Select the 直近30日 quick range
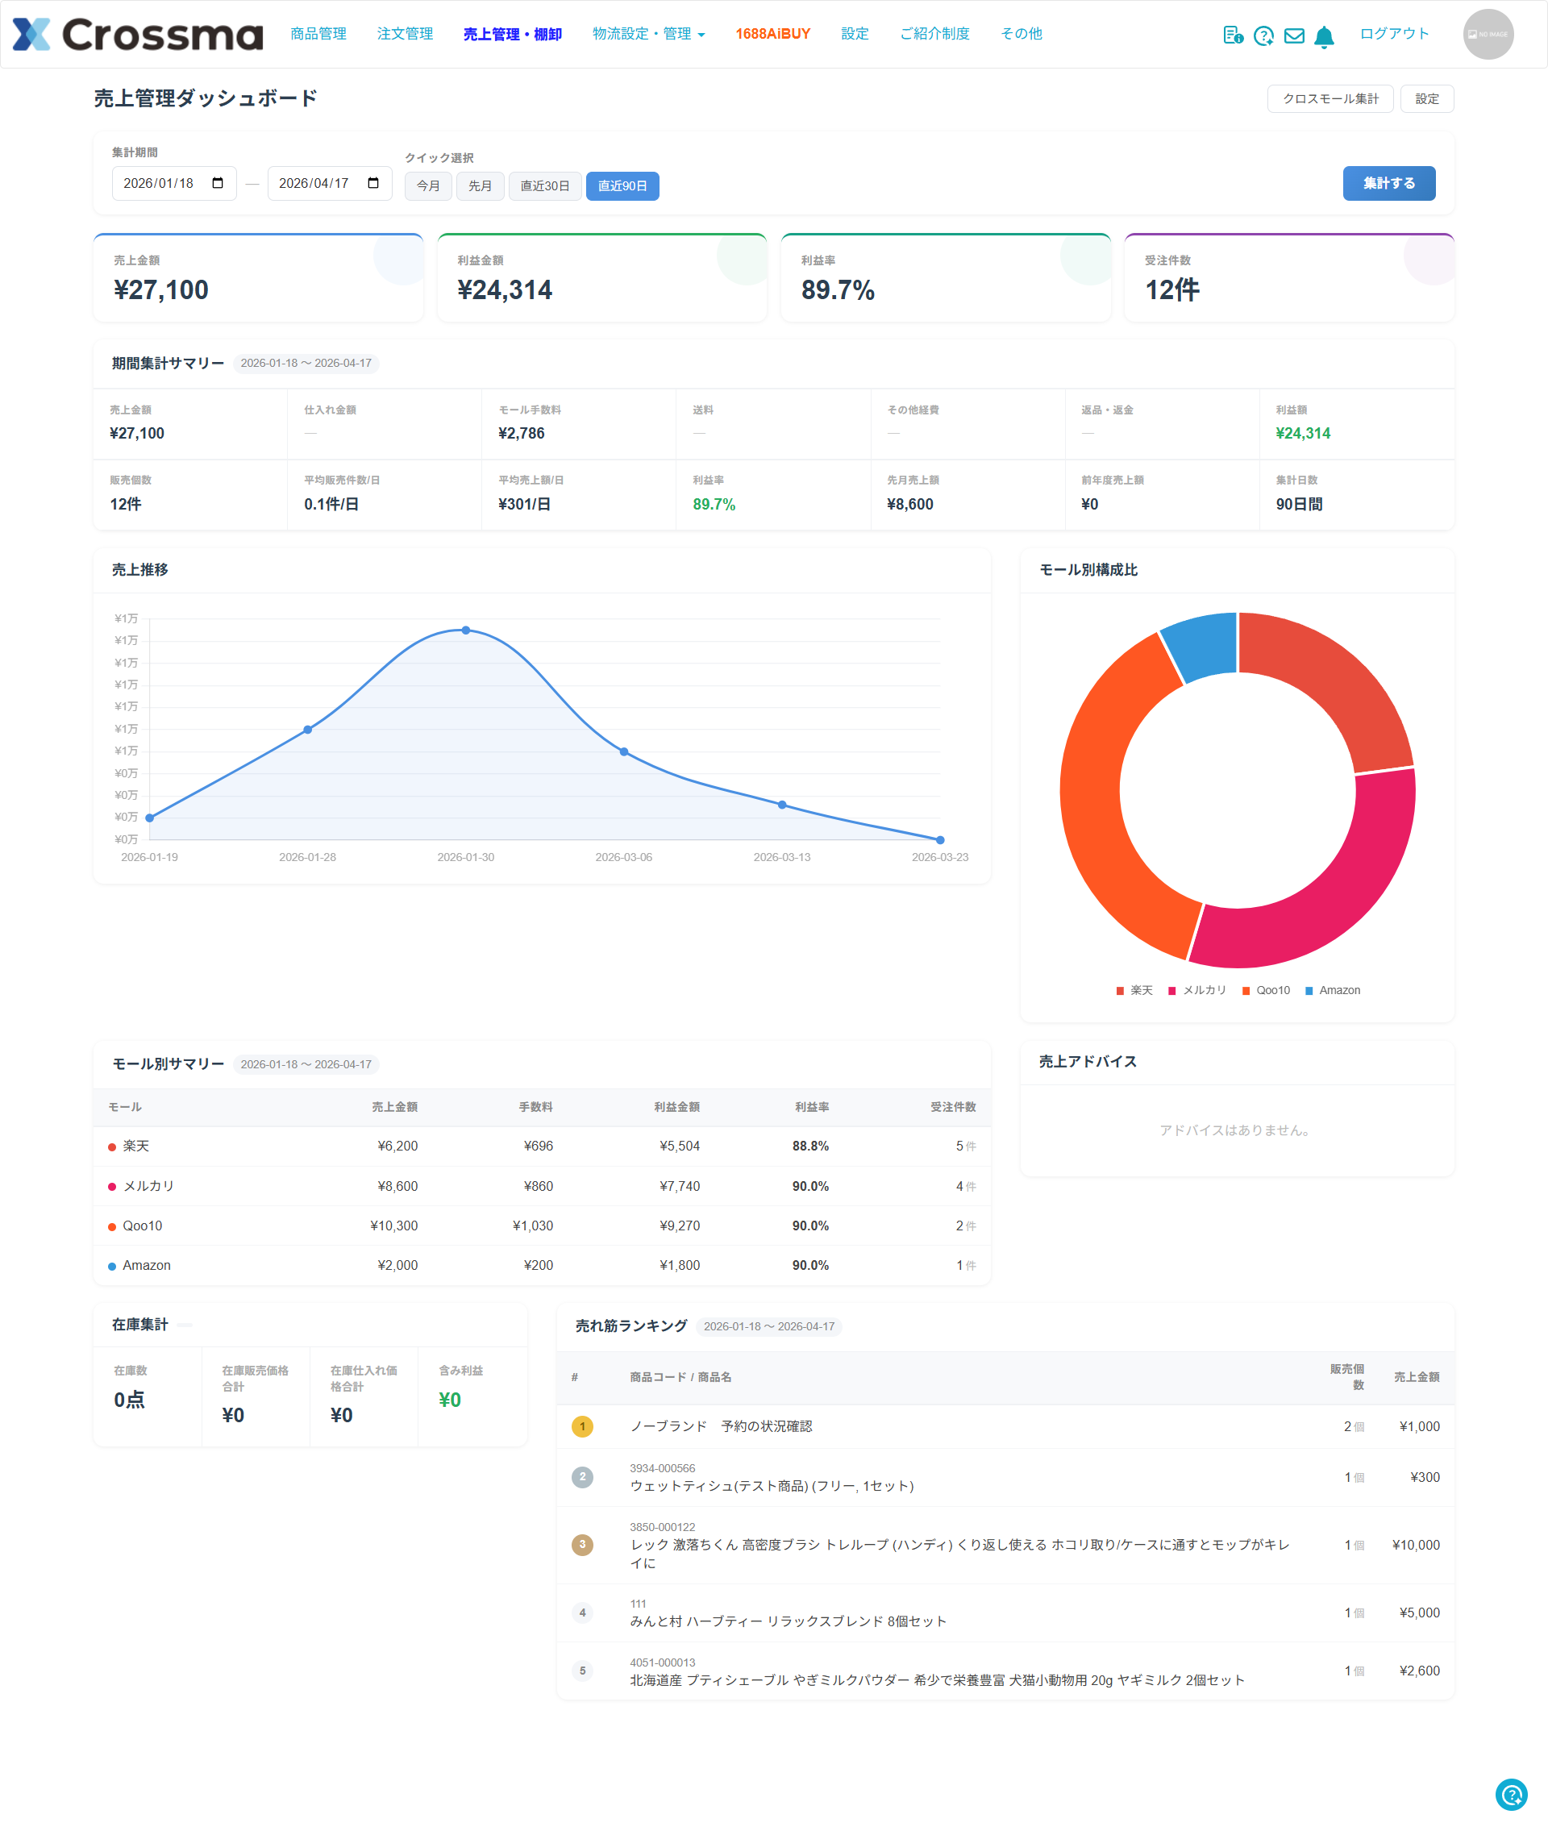 (544, 186)
